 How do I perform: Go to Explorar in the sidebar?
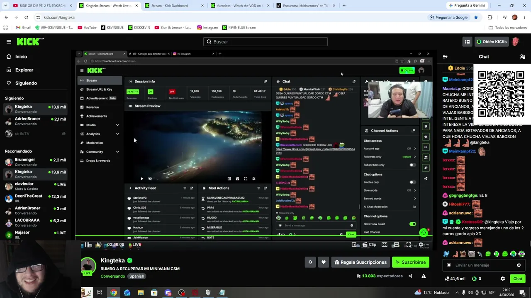(x=24, y=70)
